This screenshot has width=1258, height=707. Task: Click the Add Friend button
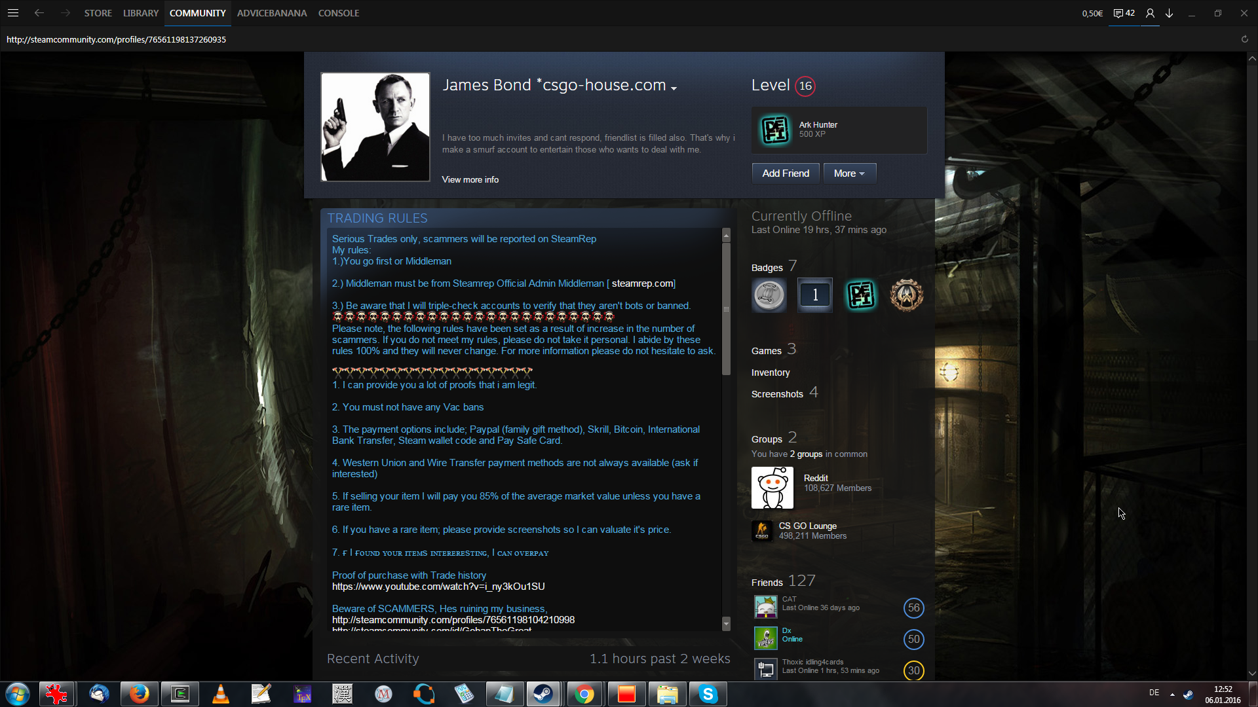pos(785,173)
